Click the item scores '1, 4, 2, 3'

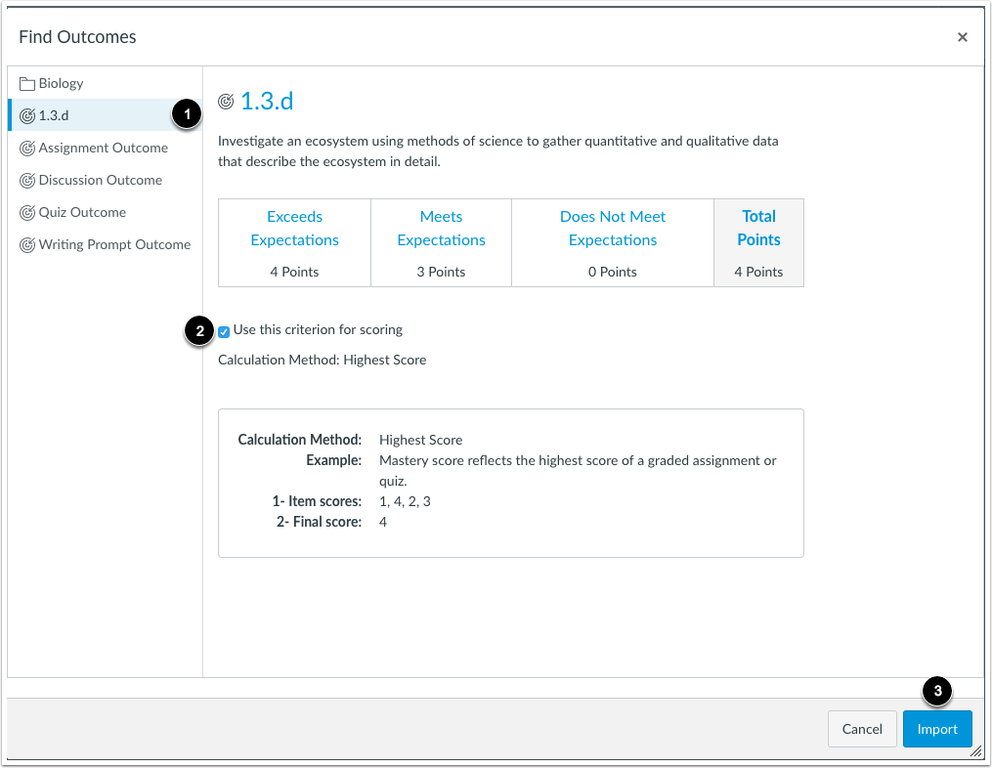(405, 501)
